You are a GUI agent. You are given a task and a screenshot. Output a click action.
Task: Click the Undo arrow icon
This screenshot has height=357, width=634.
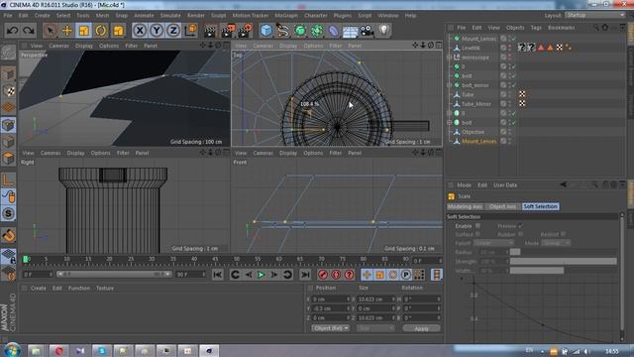(x=13, y=31)
